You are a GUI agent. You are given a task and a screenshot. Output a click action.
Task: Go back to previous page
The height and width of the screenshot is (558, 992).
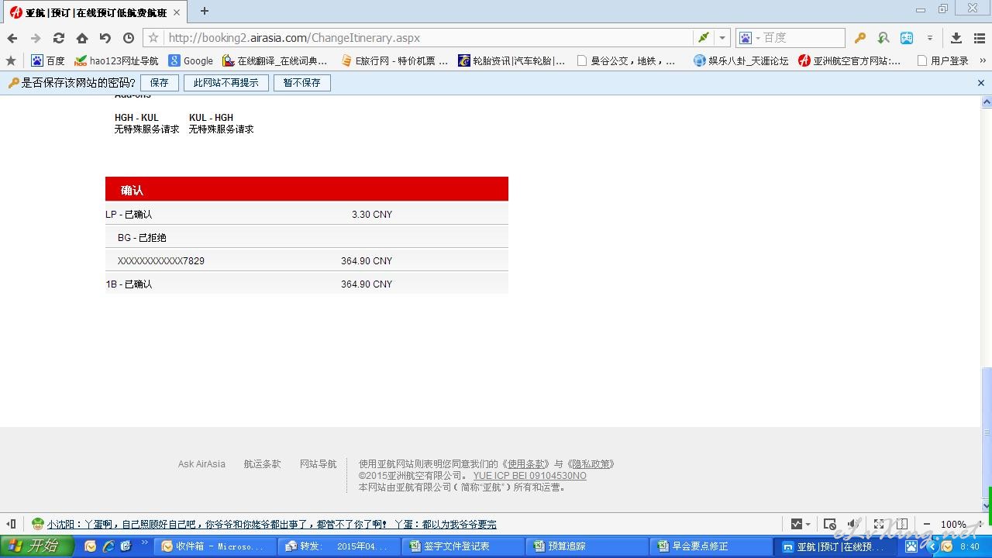12,38
